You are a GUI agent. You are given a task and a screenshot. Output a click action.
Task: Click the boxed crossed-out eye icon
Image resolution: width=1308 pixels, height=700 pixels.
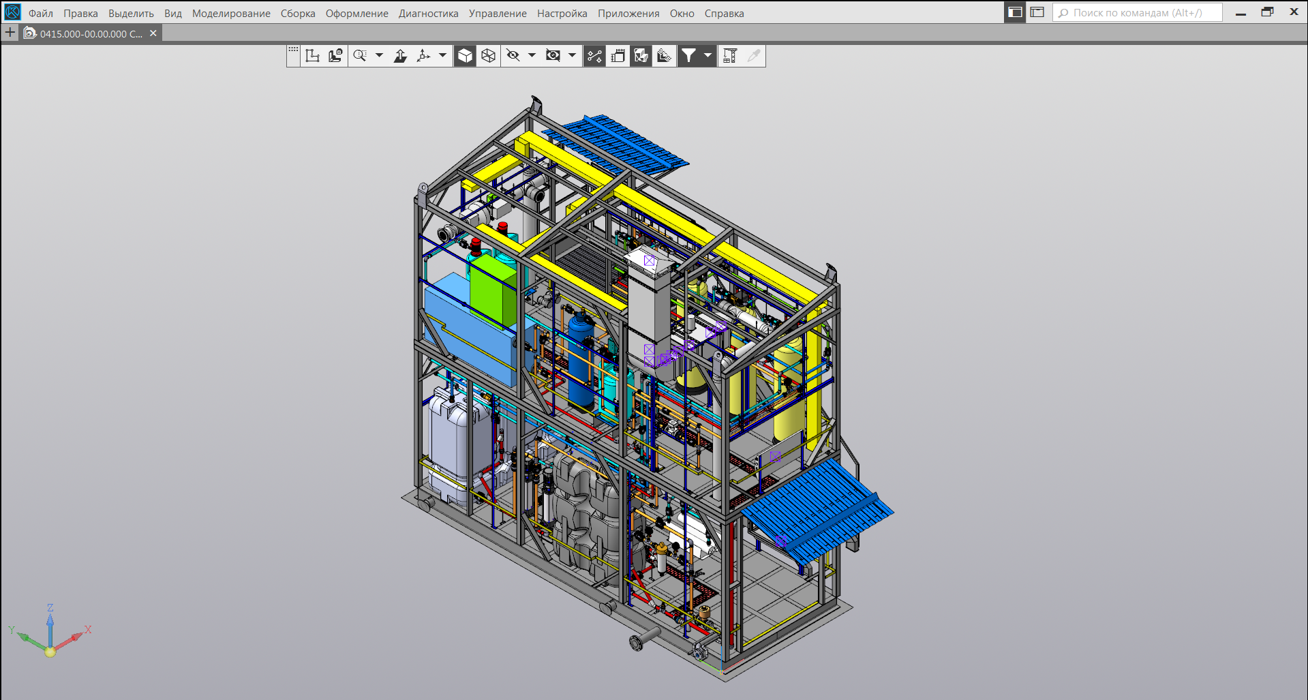(x=553, y=56)
